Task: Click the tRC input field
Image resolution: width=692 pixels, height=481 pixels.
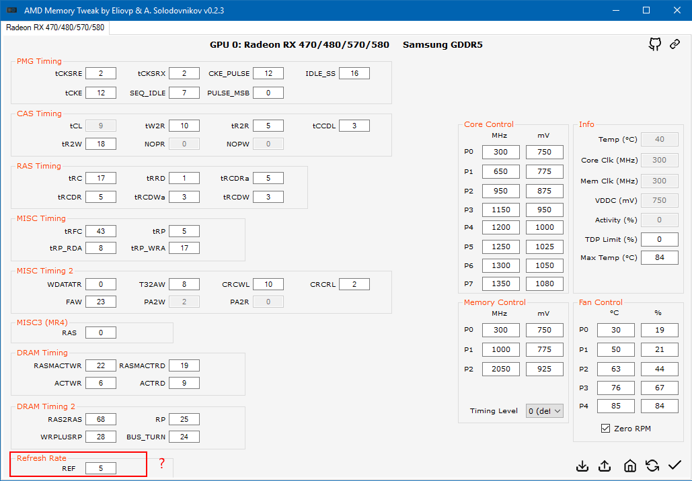Action: [x=101, y=179]
